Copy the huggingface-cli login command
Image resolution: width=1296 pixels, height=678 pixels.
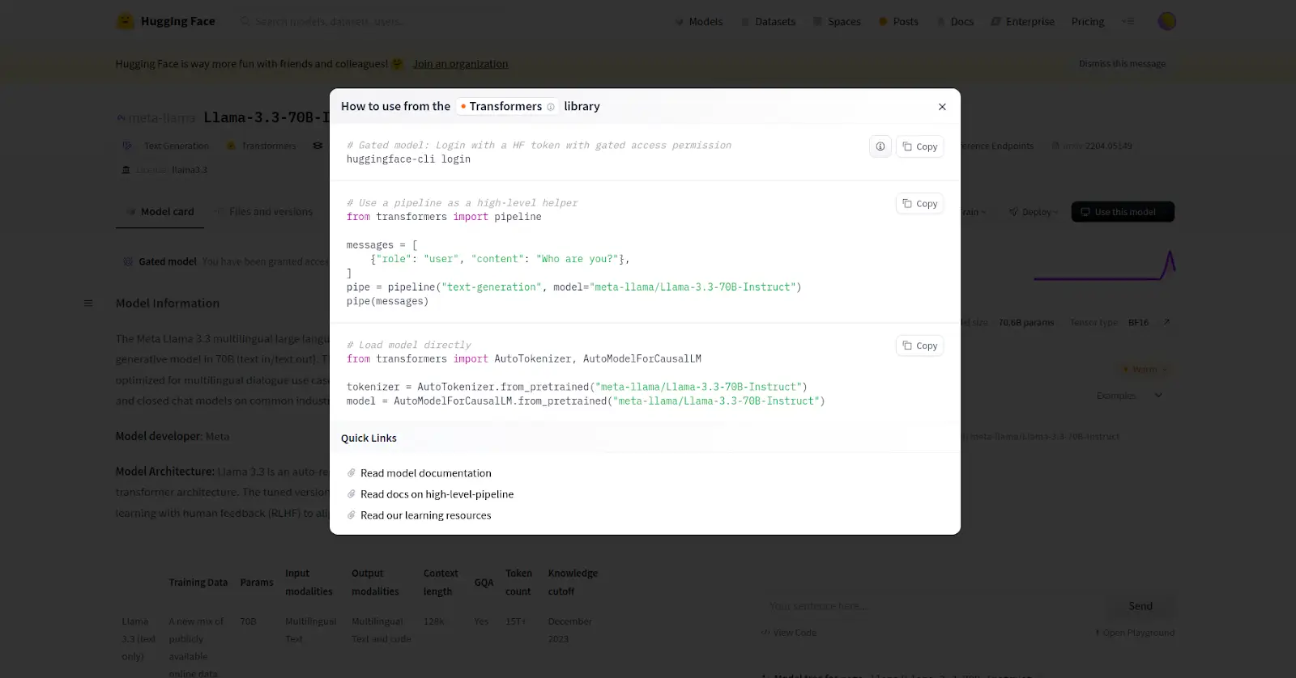[x=920, y=146]
